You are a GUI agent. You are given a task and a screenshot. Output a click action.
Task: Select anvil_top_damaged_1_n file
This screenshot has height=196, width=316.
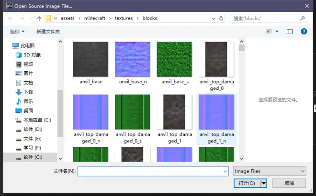point(216,119)
